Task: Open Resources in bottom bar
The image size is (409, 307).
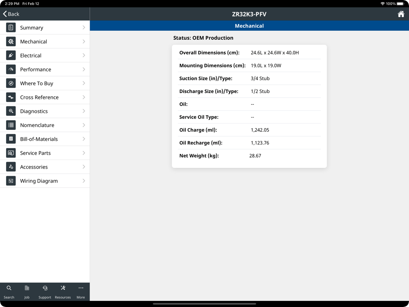Action: click(x=63, y=292)
